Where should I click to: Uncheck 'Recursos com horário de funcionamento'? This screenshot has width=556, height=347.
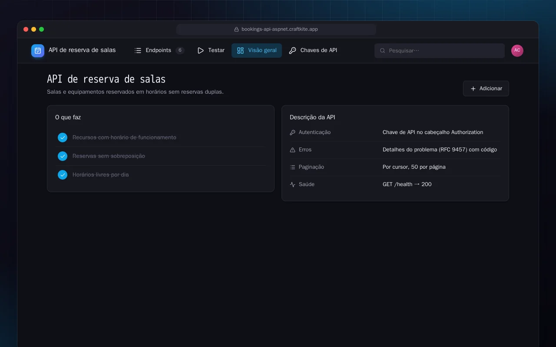pos(63,137)
